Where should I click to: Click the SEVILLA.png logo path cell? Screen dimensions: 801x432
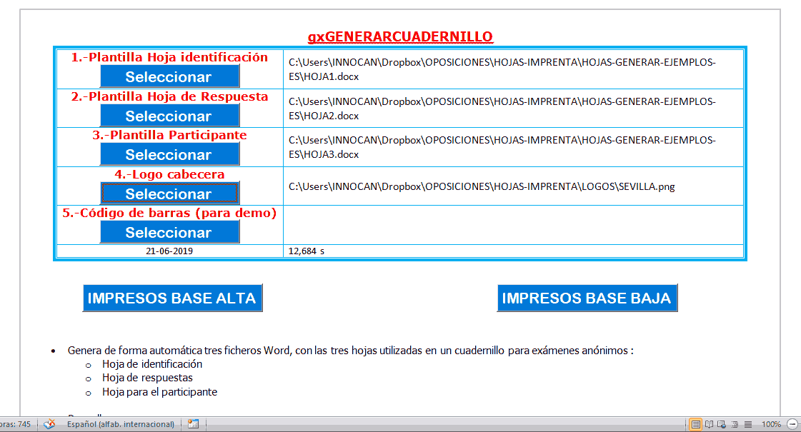[513, 186]
